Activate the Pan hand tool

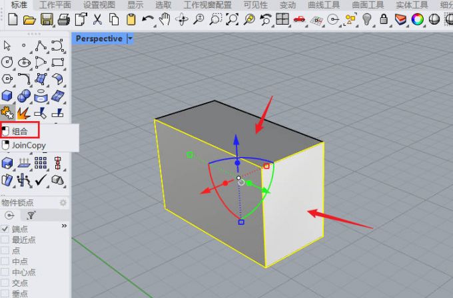tap(165, 19)
